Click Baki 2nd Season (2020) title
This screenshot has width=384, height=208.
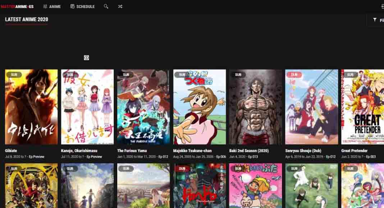[249, 151]
